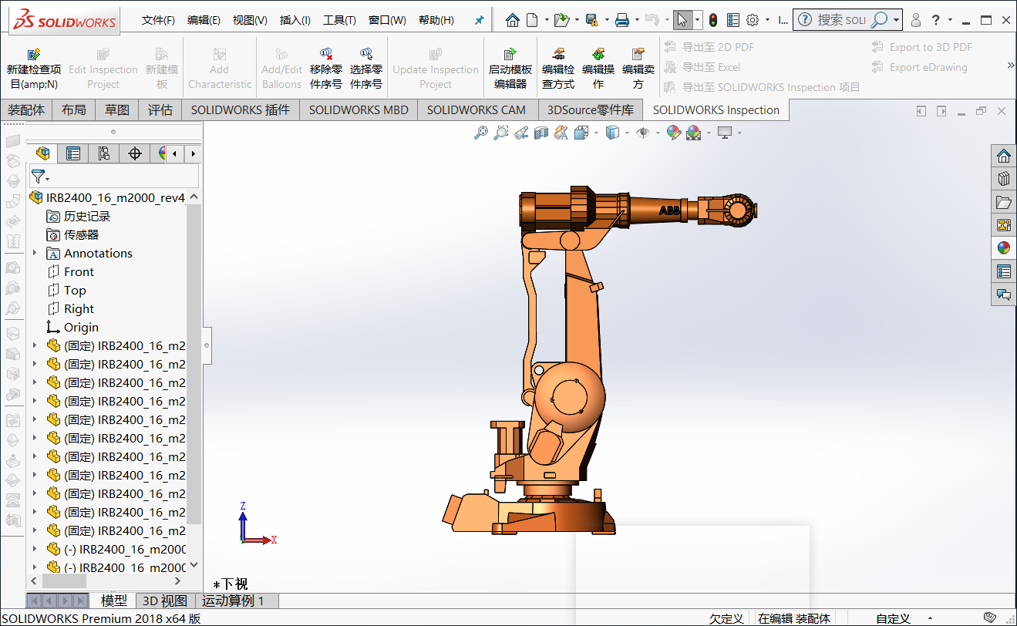1017x626 pixels.
Task: Switch to the 运动算例 1 tab
Action: point(233,601)
